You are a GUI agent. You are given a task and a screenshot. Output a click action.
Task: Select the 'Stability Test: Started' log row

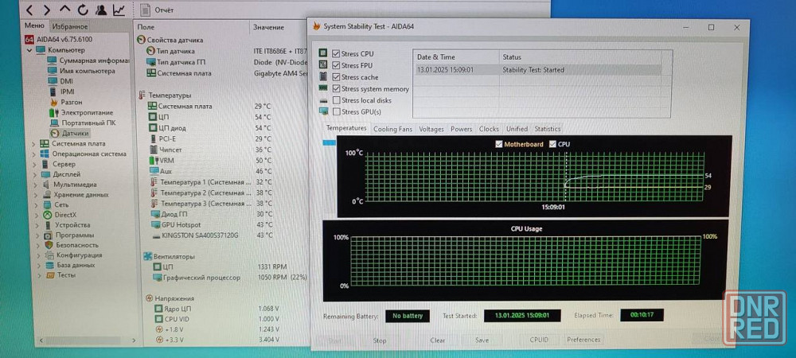537,70
